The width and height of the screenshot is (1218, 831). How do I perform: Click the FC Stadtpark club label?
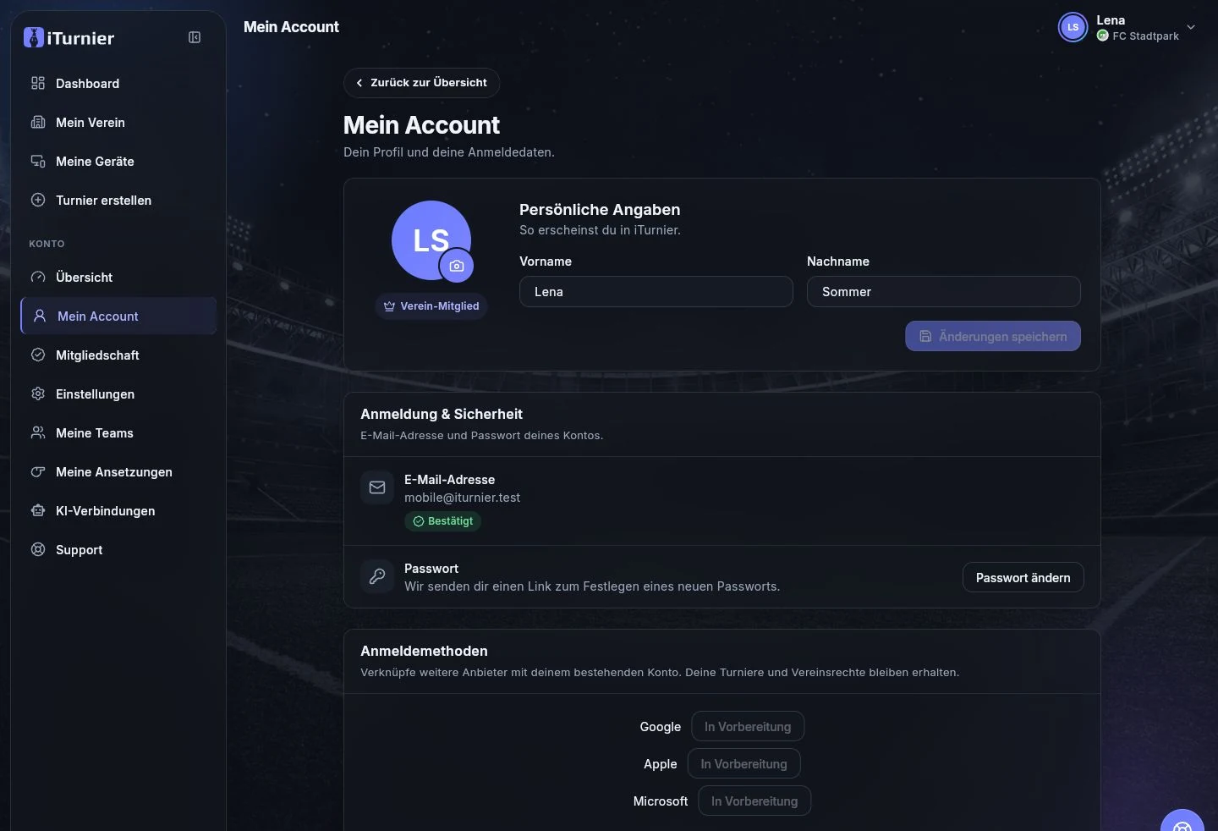pyautogui.click(x=1145, y=36)
